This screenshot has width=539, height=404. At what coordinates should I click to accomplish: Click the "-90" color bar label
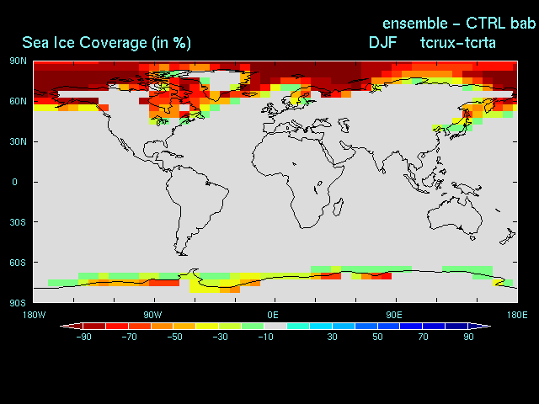pos(84,337)
